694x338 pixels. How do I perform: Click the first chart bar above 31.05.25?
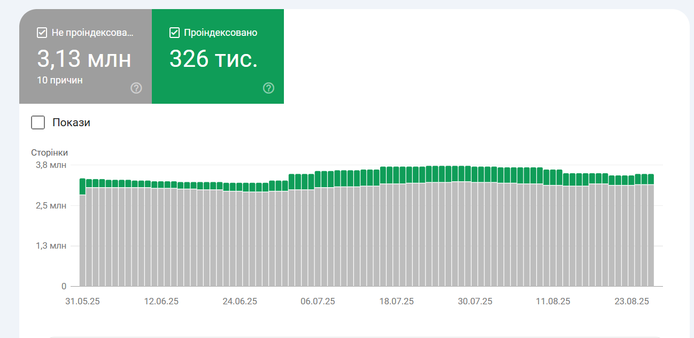coord(82,232)
